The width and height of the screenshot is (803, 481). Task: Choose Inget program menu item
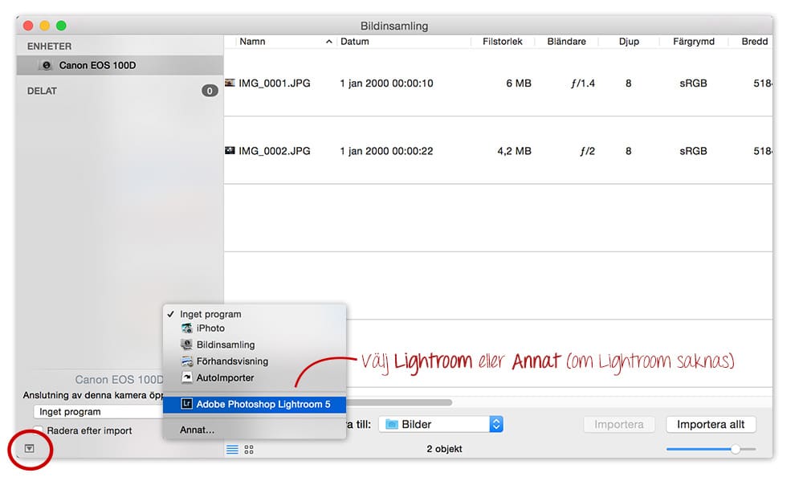[255, 314]
